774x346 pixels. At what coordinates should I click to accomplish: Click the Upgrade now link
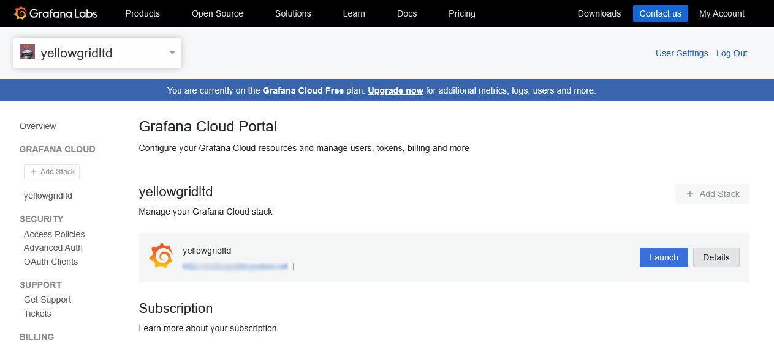click(x=395, y=90)
